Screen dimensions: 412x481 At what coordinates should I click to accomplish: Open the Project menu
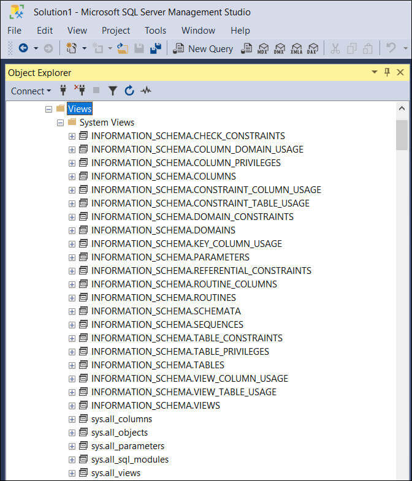(x=116, y=31)
